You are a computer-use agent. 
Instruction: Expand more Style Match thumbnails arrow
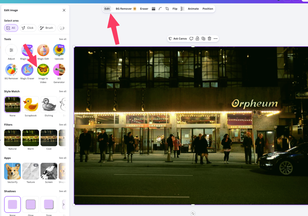(x=64, y=105)
